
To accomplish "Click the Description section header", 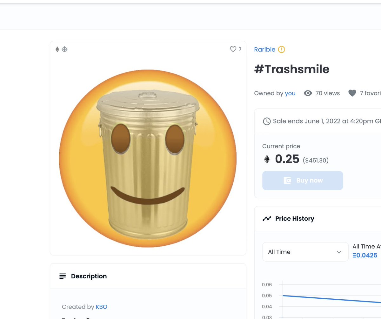I will 148,276.
